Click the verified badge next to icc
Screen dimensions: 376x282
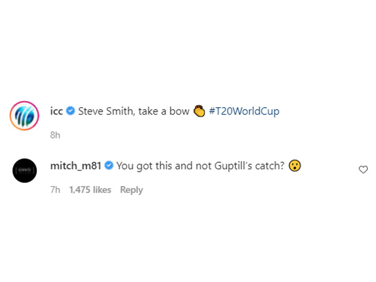pos(71,112)
